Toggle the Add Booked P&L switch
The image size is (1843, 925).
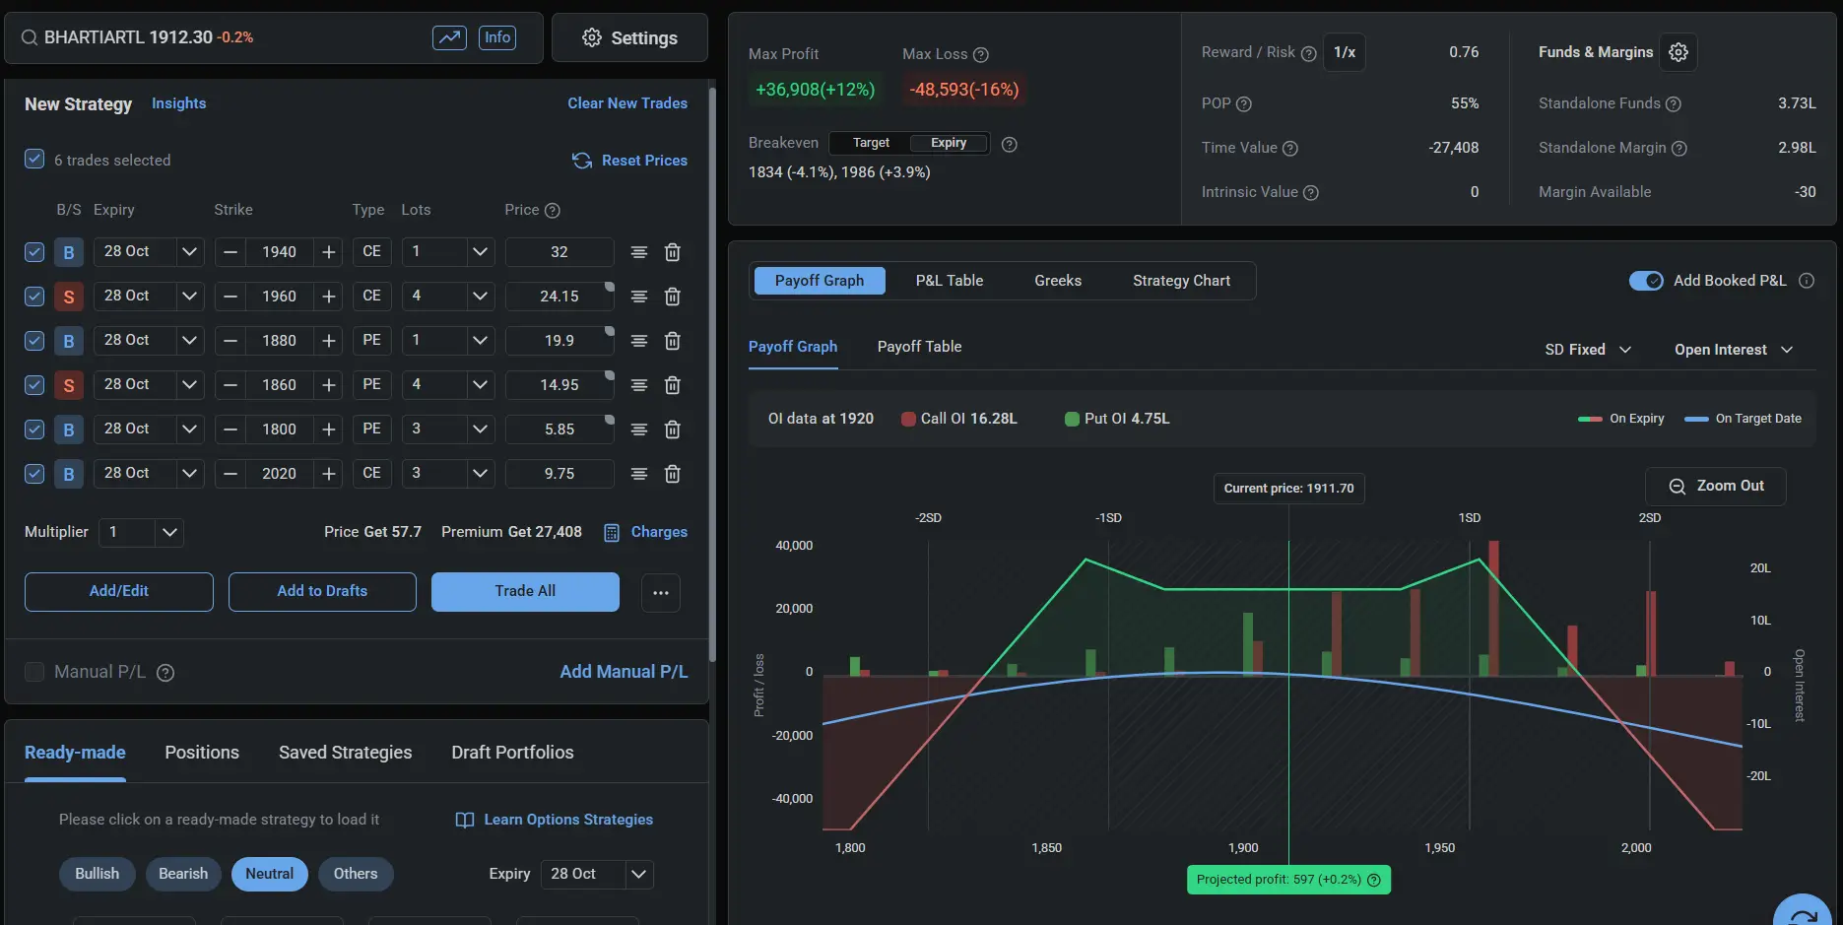(x=1645, y=281)
